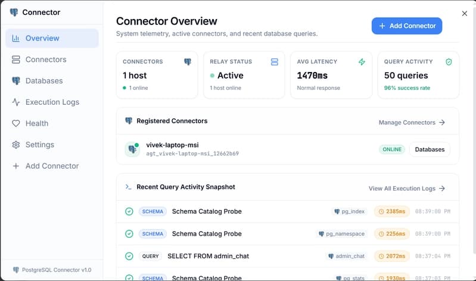Image resolution: width=476 pixels, height=281 pixels.
Task: Click the lightning bolt icon in Avg Latency card
Action: pos(362,62)
